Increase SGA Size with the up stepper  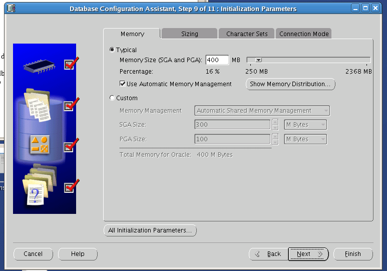[x=275, y=122]
